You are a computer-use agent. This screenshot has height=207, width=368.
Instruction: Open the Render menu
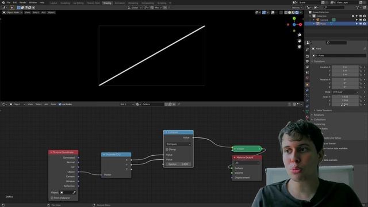[23, 2]
